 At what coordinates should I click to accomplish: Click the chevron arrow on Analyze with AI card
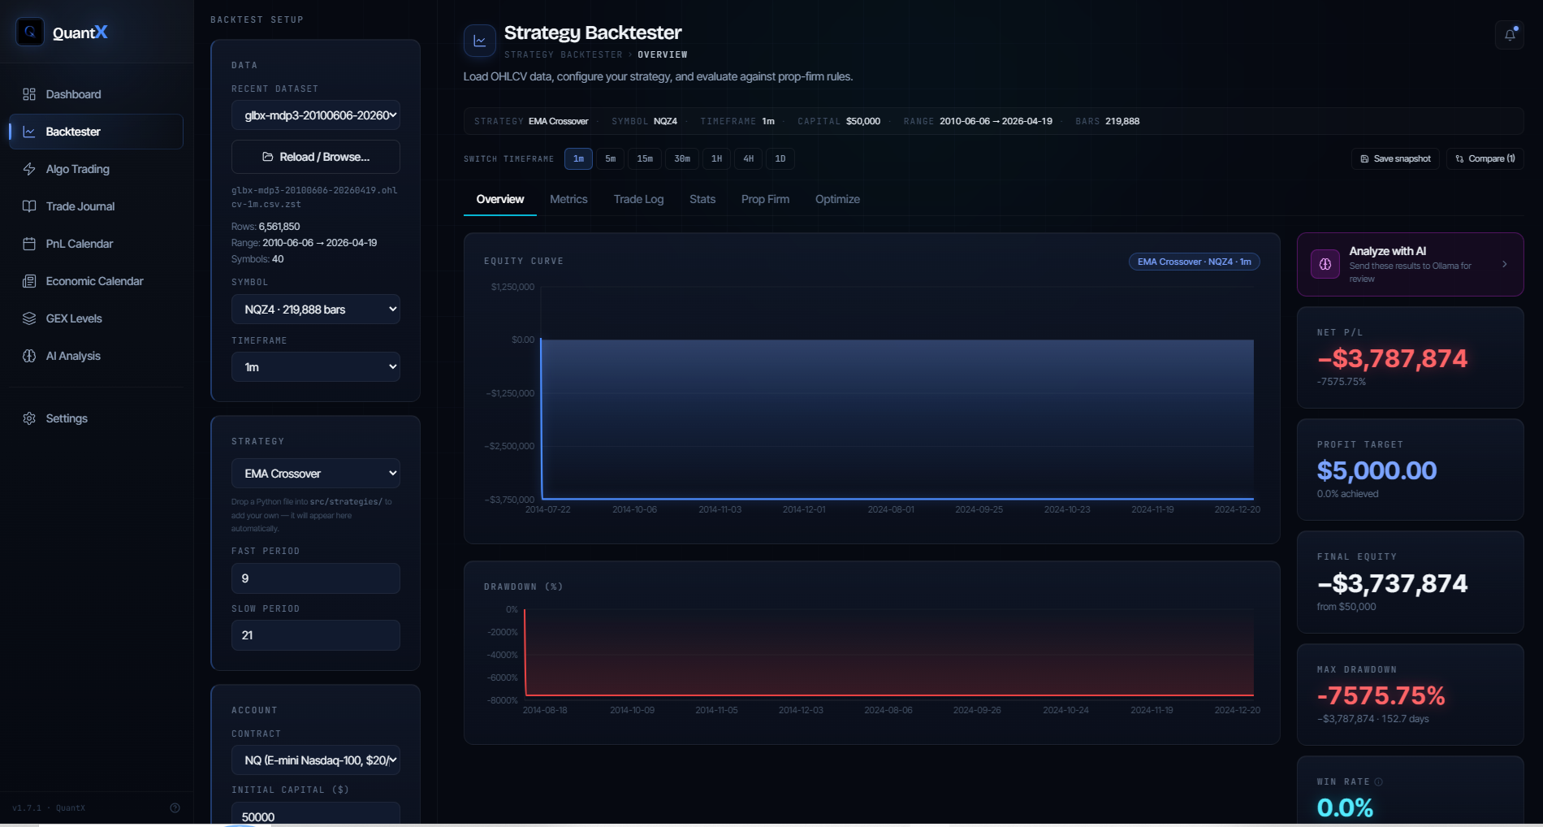tap(1505, 264)
